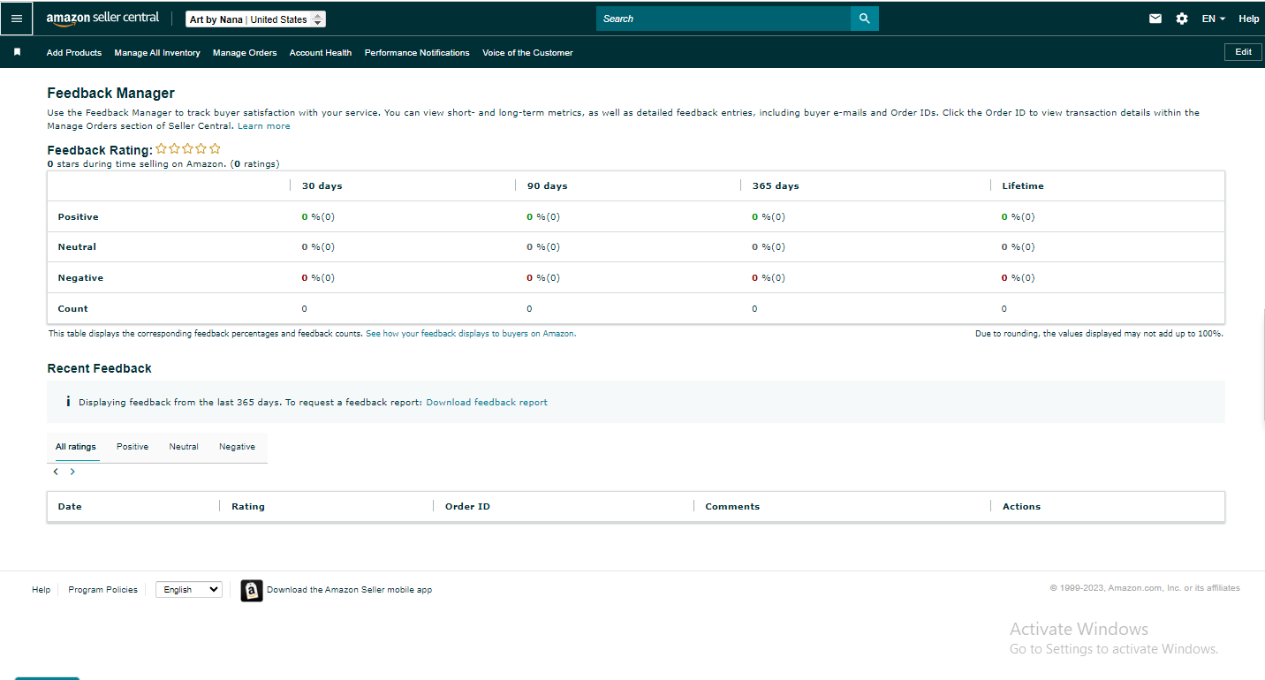Screen dimensions: 1265x680
Task: Open the settings gear icon
Action: (1182, 19)
